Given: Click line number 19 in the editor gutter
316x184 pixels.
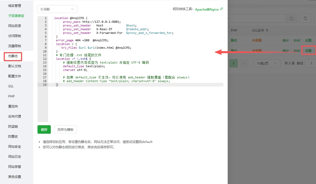Looking at the screenshot, I should point(45,85).
